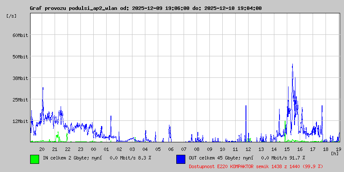344x172 pixels.
Task: Click the '[h]' hour unit label
Action: pos(335,153)
